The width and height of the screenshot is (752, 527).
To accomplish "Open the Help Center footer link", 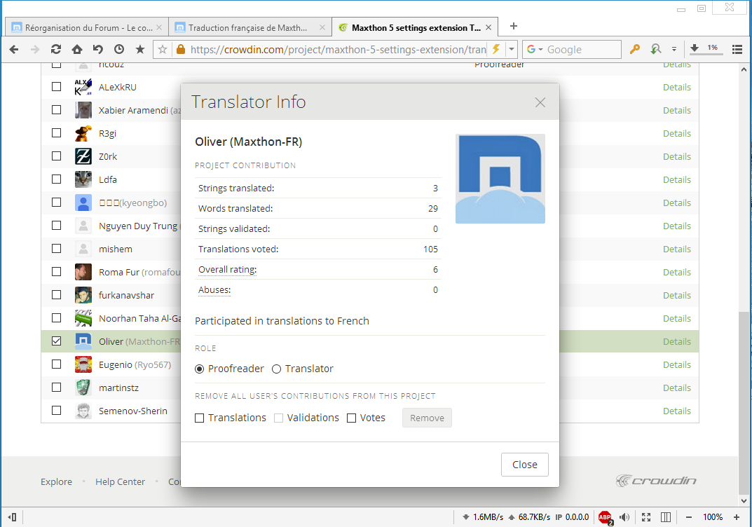I will tap(120, 481).
